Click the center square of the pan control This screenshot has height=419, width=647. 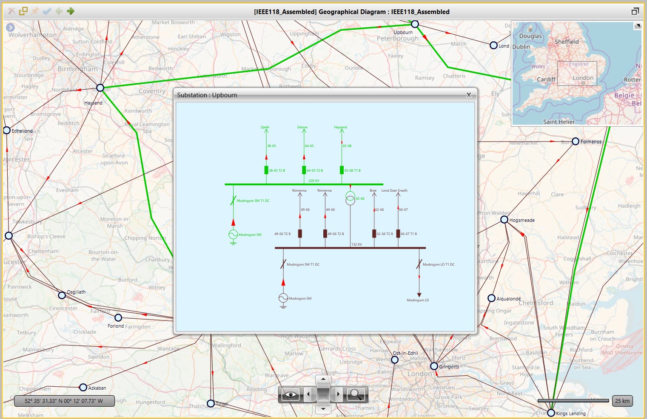[323, 394]
